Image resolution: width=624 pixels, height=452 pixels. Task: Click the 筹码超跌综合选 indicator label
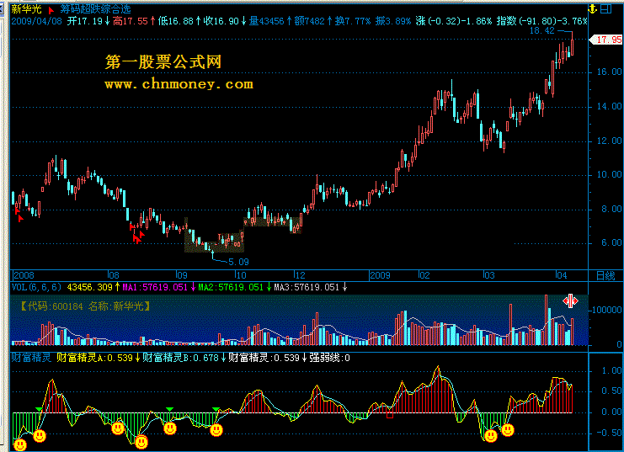(95, 9)
